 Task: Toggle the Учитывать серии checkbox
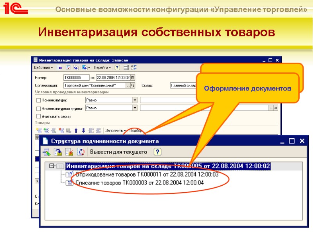pos(39,116)
